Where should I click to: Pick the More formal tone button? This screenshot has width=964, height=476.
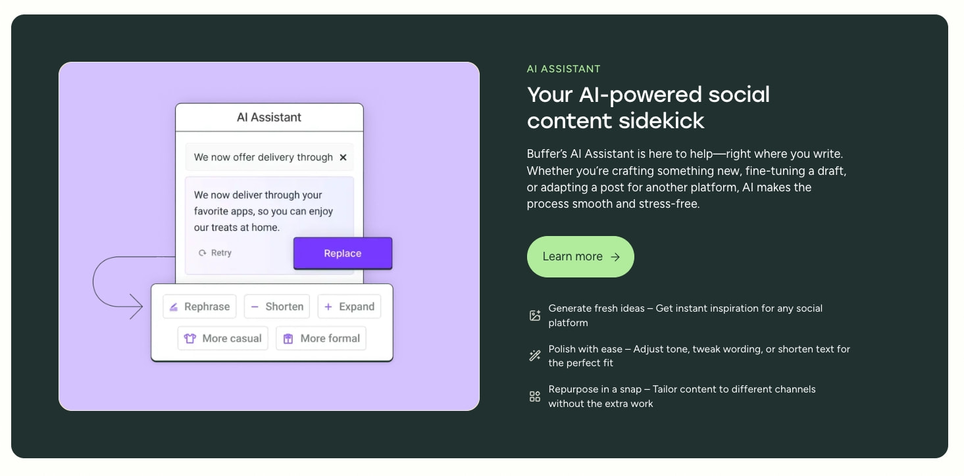coord(321,339)
